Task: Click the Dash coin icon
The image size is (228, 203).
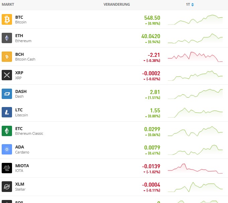Action: [x=7, y=94]
